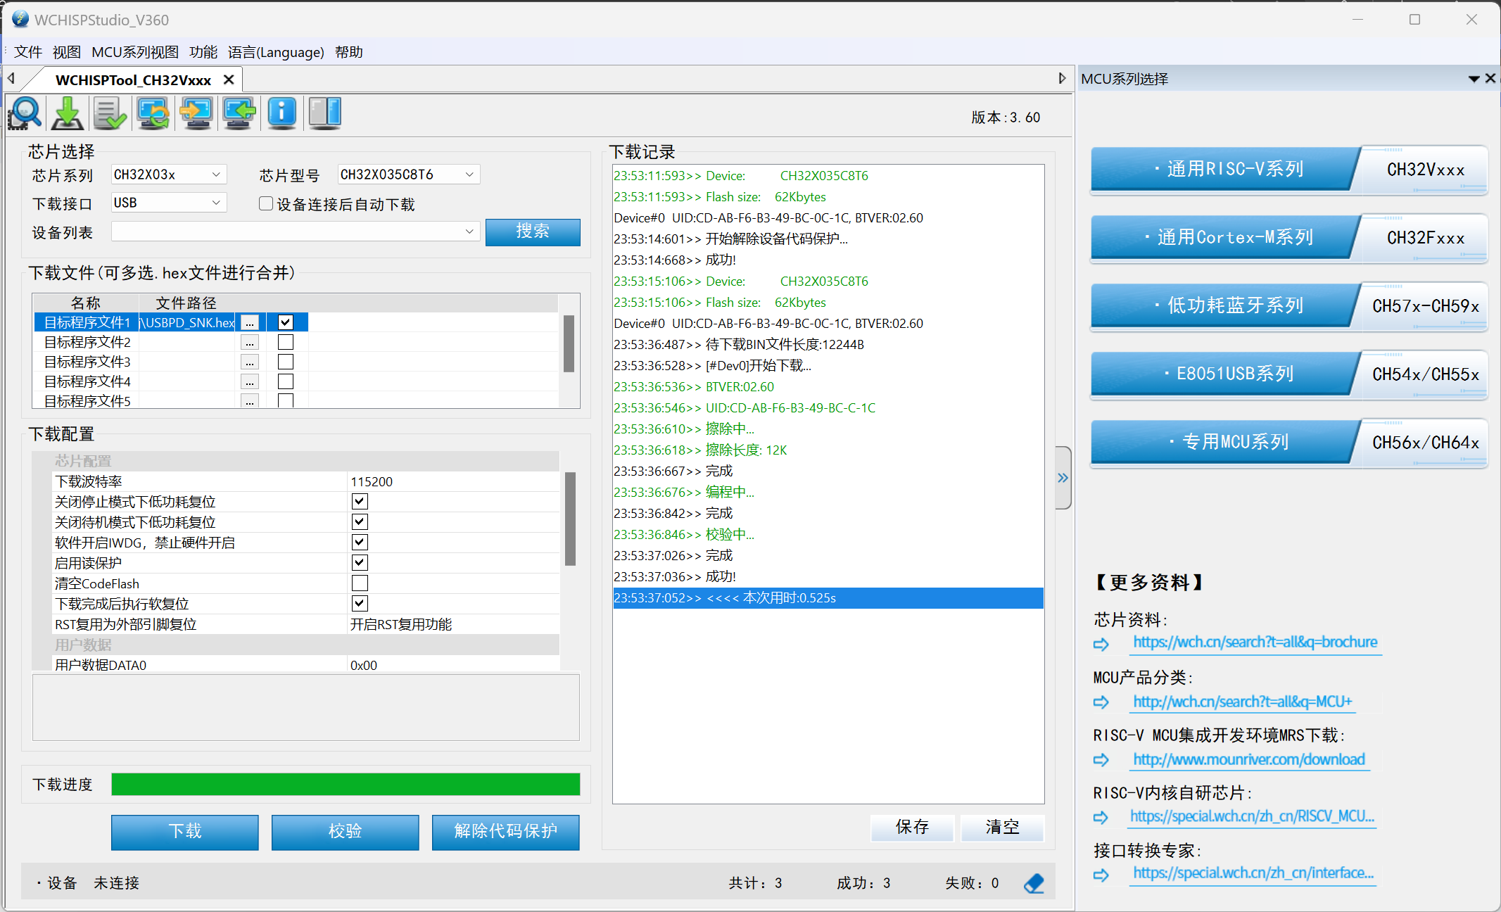Image resolution: width=1501 pixels, height=912 pixels.
Task: Toggle 启用读保护 checkbox
Action: click(x=360, y=562)
